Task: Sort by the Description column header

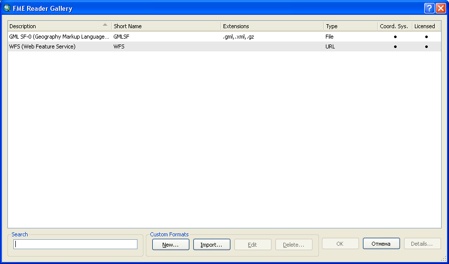Action: (x=59, y=26)
